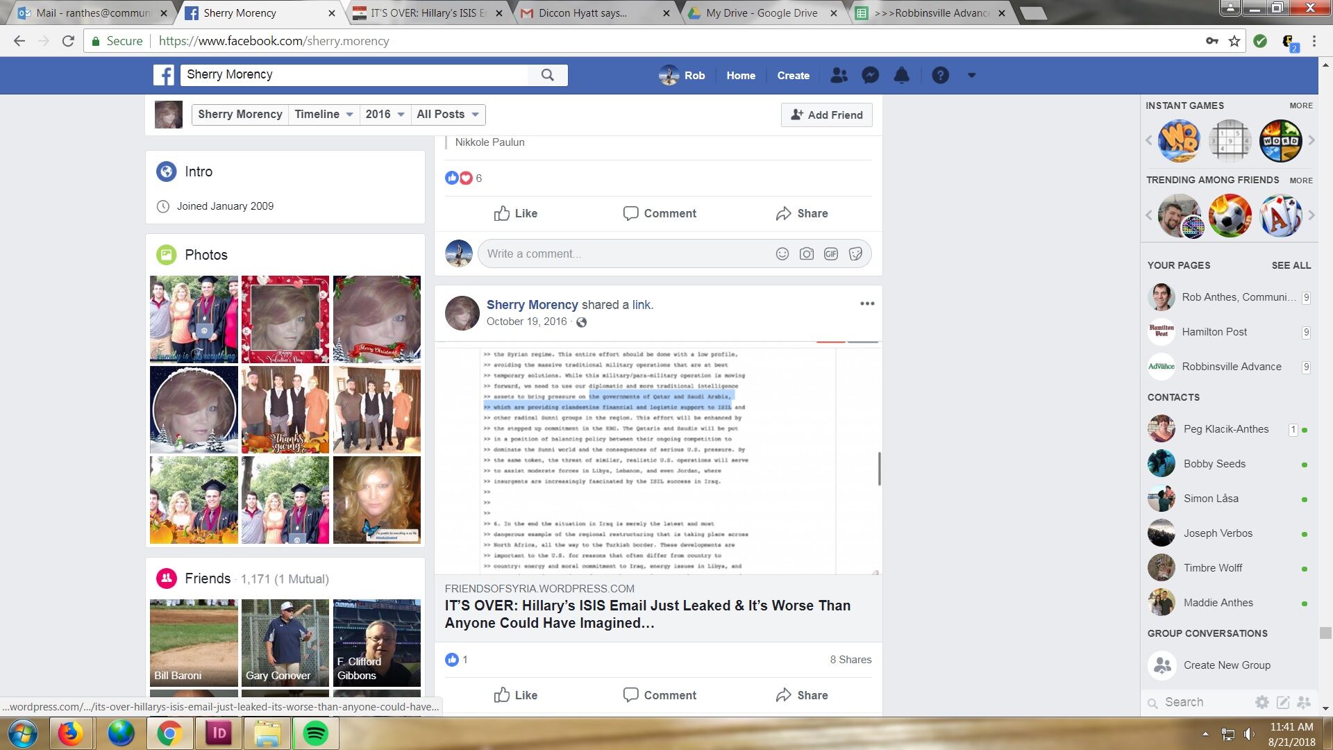The height and width of the screenshot is (750, 1333).
Task: Open Facebook Messenger icon in top bar
Action: pyautogui.click(x=870, y=75)
